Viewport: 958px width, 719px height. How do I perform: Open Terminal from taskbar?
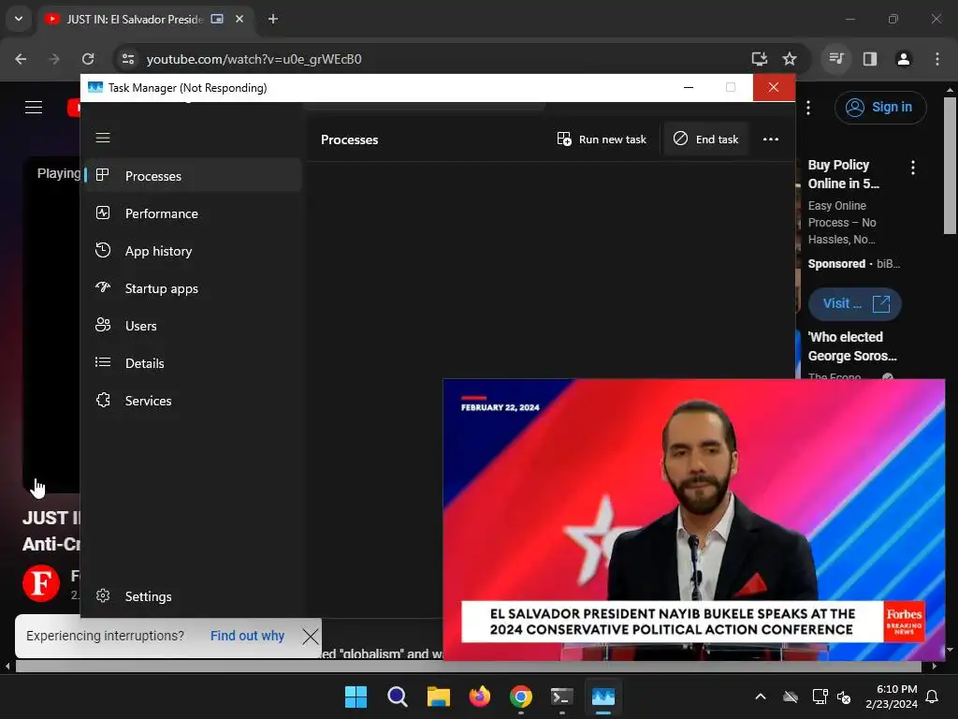point(562,697)
